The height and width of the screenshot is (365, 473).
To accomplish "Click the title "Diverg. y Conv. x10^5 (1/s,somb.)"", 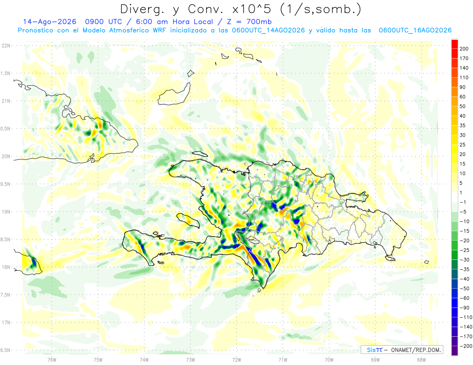I will pos(240,9).
